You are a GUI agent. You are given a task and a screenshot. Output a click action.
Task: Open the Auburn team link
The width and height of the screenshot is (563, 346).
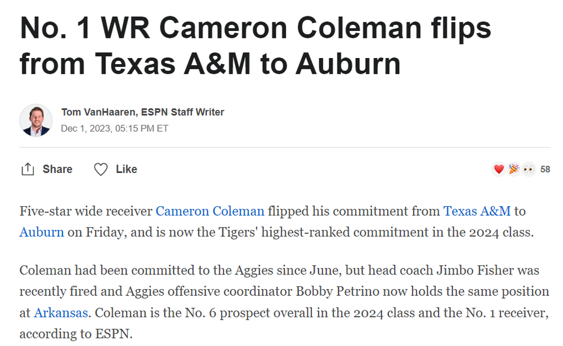coord(42,232)
